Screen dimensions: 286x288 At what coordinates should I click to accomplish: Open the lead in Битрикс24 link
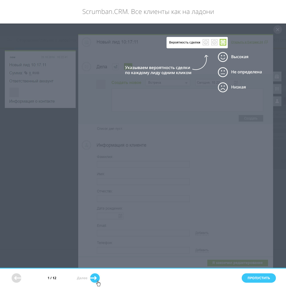click(x=247, y=42)
